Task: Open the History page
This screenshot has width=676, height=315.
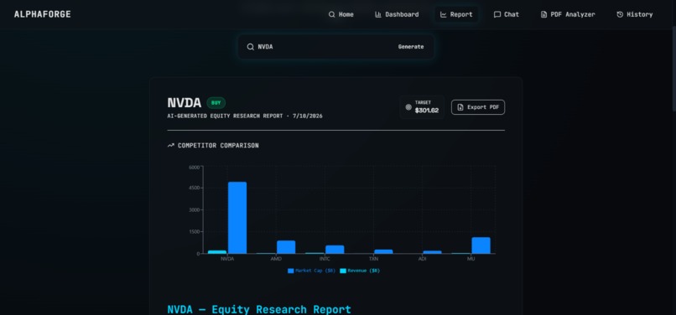Action: point(635,14)
